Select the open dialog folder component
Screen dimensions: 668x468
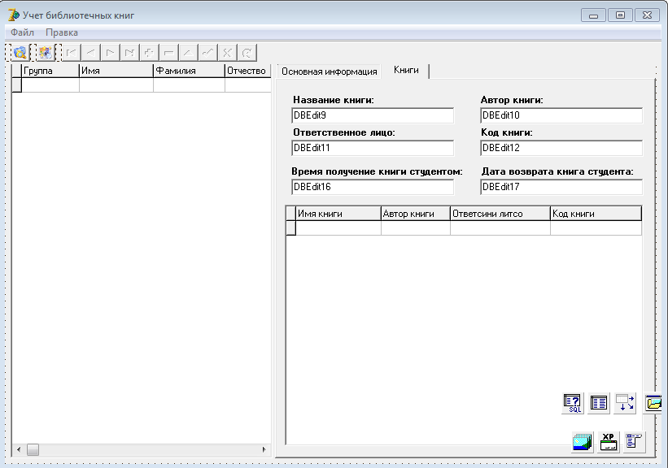[x=653, y=403]
